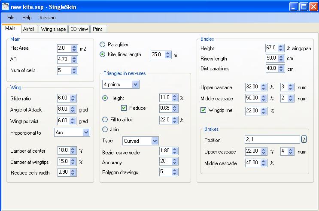Click the SingleSkin app icon in title bar
Screen dimensions: 319x211
coord(5,6)
